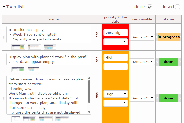
Task: Grab the drag handle of the Inconsistent display row
Action: [4, 38]
